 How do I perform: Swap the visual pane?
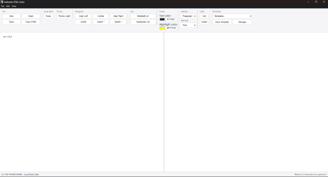48,16
